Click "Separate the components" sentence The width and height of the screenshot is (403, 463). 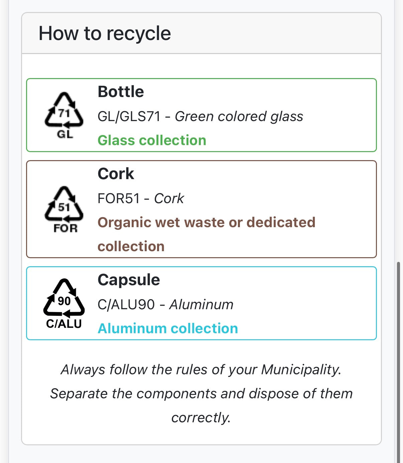[x=201, y=394]
